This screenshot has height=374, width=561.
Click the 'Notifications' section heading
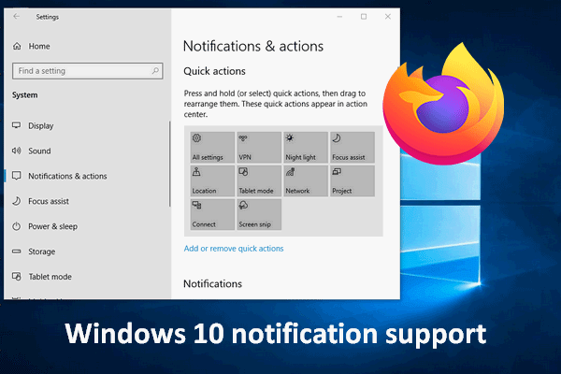(x=212, y=284)
